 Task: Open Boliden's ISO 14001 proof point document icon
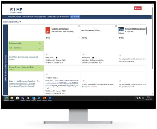click(x=93, y=57)
